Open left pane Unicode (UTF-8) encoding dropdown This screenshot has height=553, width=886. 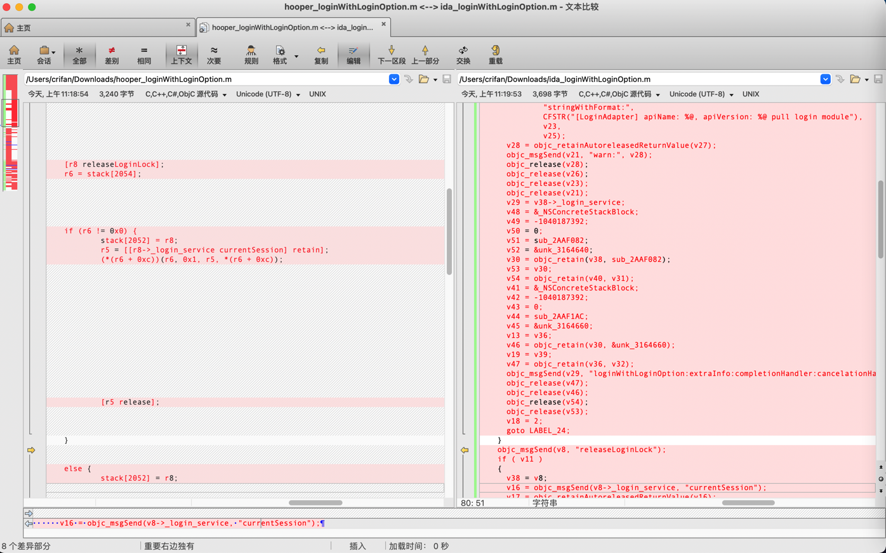click(268, 94)
